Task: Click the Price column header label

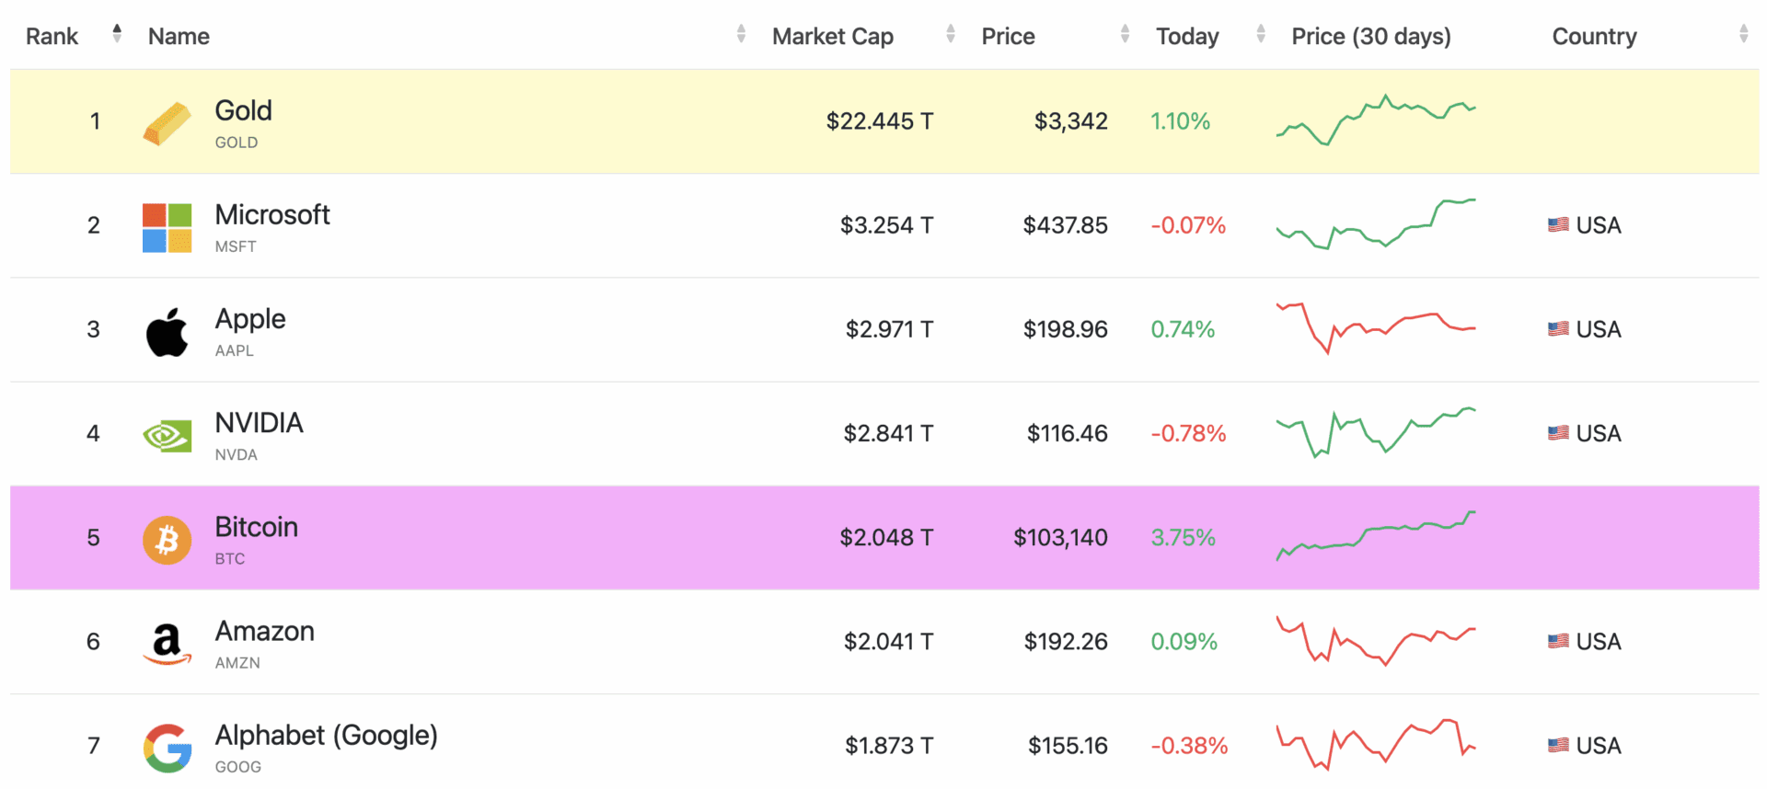Action: [1008, 37]
